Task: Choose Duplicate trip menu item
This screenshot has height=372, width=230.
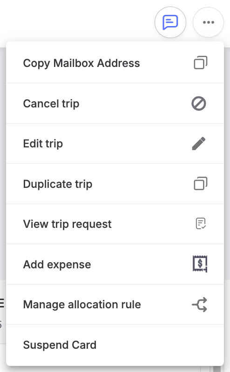Action: click(115, 184)
